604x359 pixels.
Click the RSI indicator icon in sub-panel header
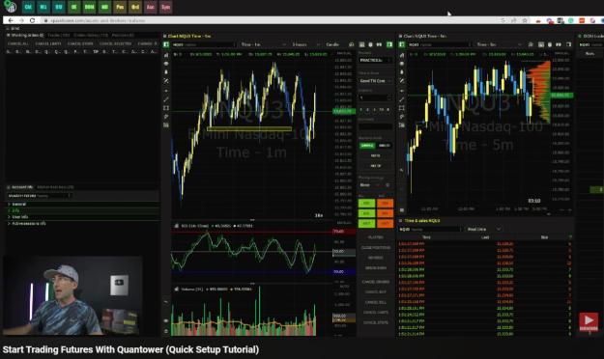[x=177, y=226]
